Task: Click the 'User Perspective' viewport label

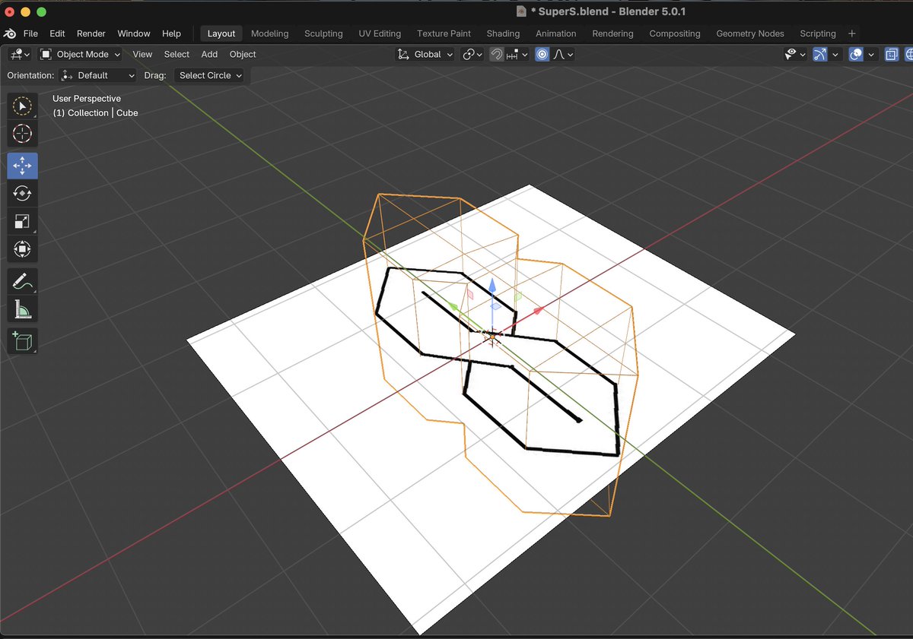Action: [x=87, y=99]
